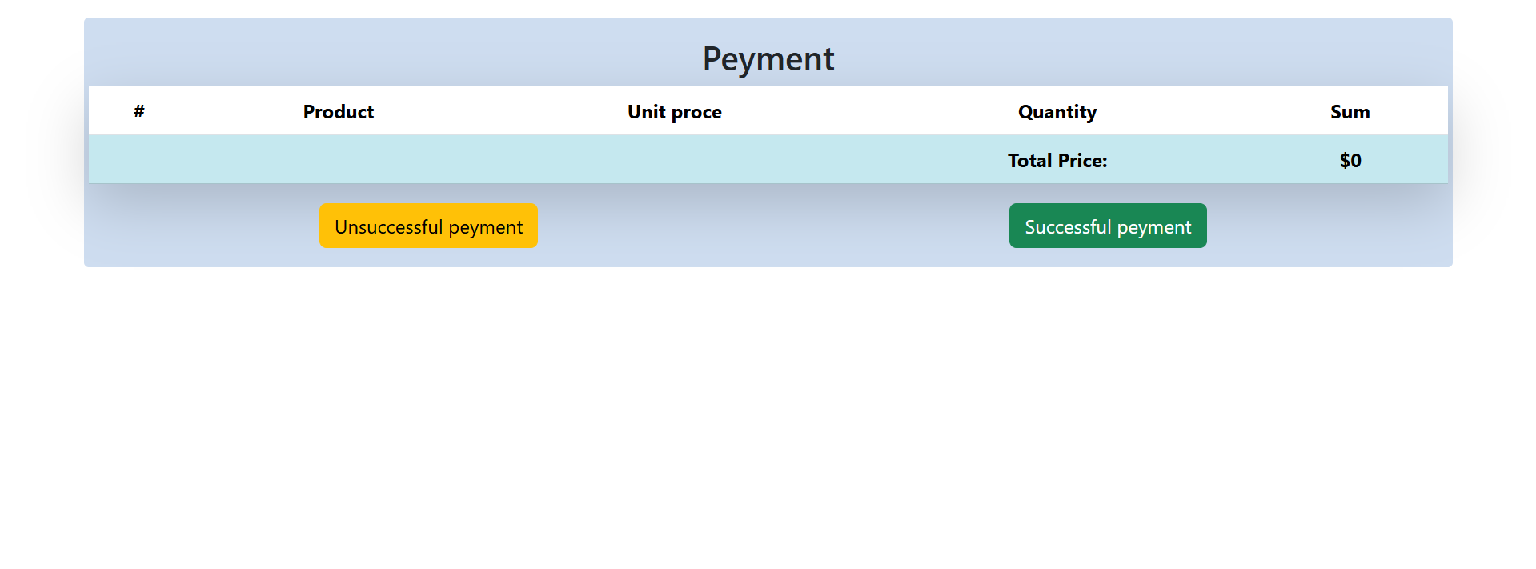The width and height of the screenshot is (1536, 569).
Task: Click the empty total-row cell below #
Action: tap(139, 161)
